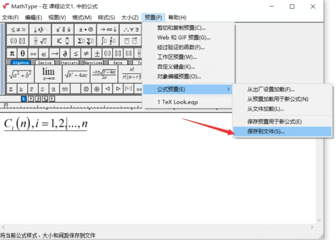336x240 pixels.
Task: Insert the curly braces template
Action: [x=128, y=53]
